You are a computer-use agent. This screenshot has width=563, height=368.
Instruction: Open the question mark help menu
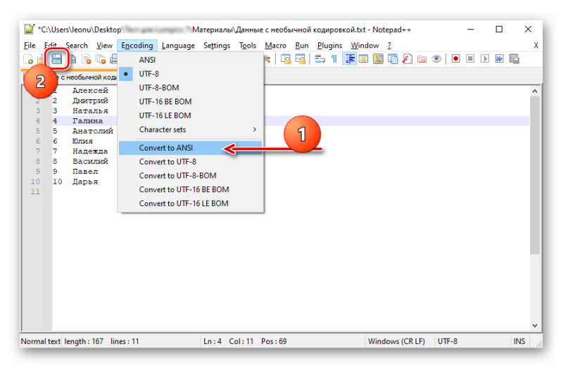tap(389, 46)
